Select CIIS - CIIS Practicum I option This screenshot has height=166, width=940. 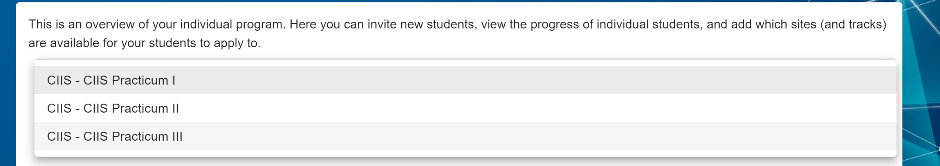[x=465, y=80]
